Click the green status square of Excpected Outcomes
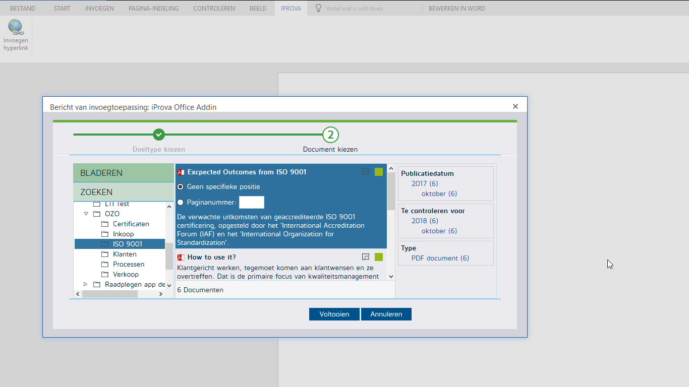Viewport: 689px width, 387px height. (379, 172)
